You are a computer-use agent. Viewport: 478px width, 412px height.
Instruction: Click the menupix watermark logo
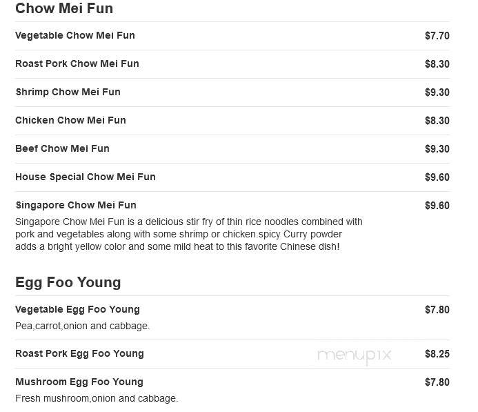(x=355, y=355)
